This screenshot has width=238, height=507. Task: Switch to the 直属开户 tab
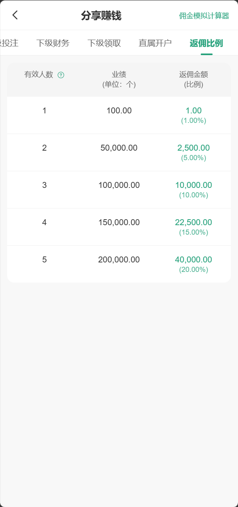[155, 43]
